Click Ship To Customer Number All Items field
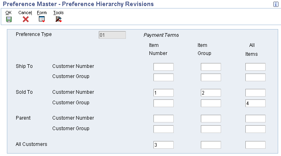 click(x=255, y=67)
